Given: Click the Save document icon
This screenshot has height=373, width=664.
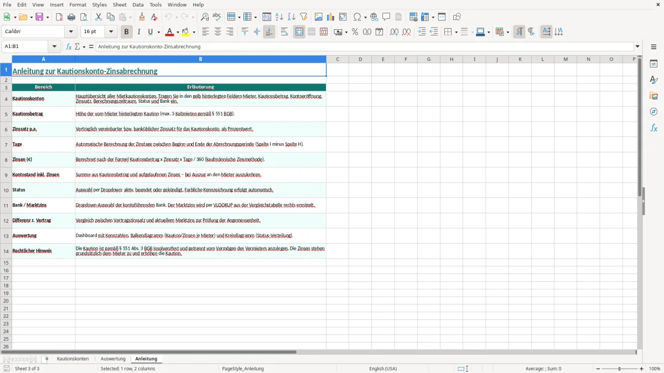Looking at the screenshot, I should pyautogui.click(x=39, y=17).
